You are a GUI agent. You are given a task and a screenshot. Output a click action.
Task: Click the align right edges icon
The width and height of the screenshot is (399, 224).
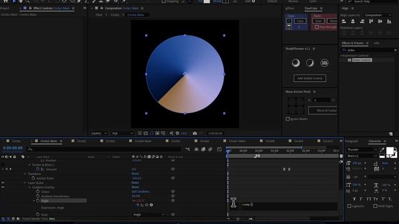362,22
